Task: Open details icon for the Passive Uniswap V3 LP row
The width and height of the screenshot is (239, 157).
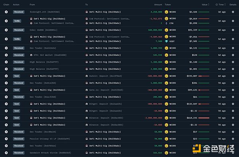Action: [x=233, y=139]
